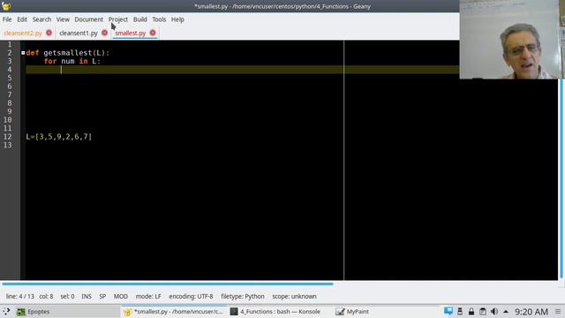Click the MOD status bar indicator

click(x=121, y=297)
